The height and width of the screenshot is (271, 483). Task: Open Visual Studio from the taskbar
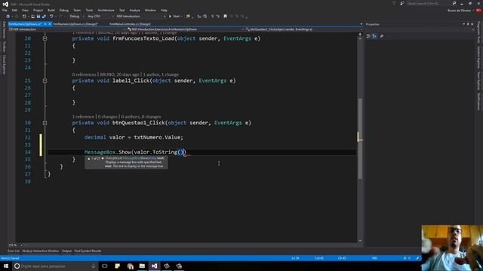click(x=154, y=266)
